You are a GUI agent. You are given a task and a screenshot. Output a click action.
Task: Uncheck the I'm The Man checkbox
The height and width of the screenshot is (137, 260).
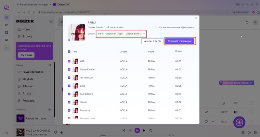(x=69, y=78)
